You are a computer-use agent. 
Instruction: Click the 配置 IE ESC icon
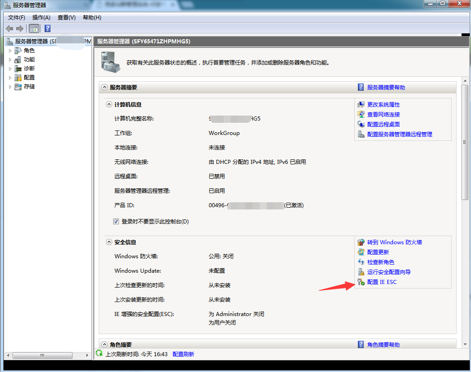point(361,282)
